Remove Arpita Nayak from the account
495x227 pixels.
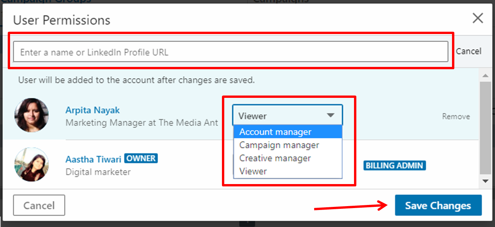coord(455,116)
